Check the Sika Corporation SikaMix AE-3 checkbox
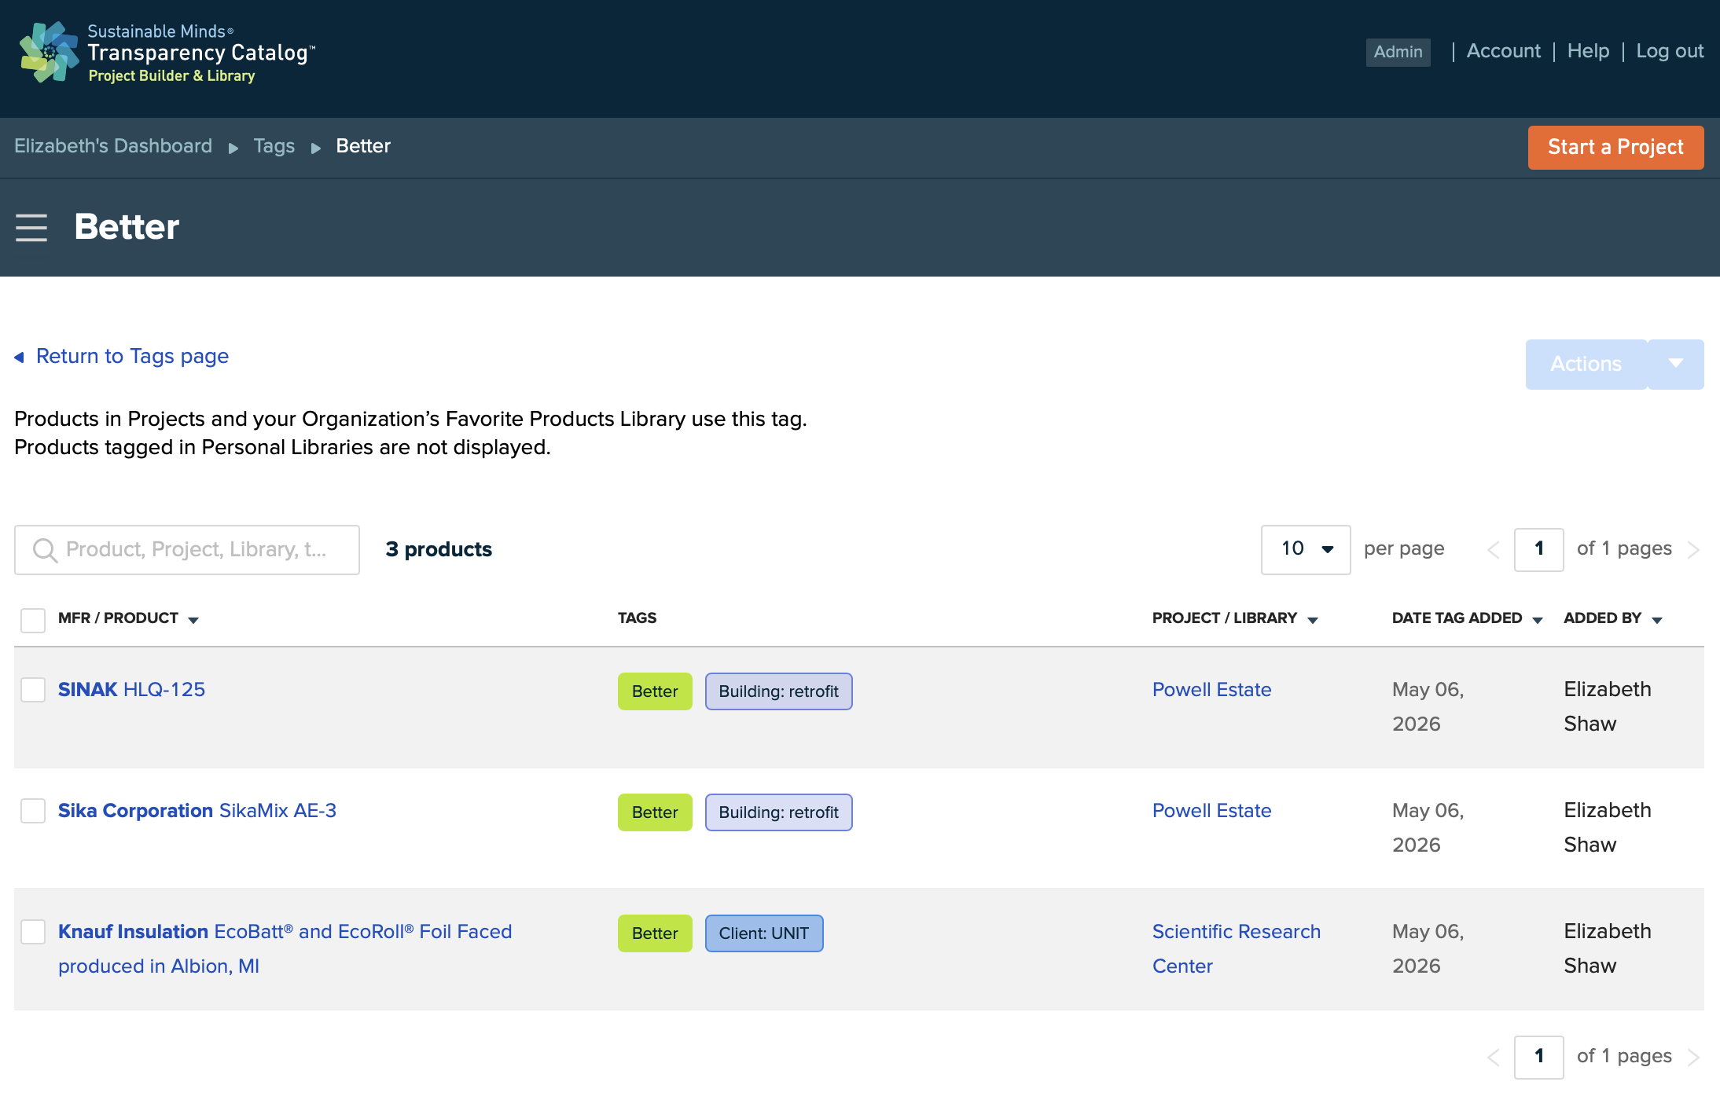 coord(33,811)
